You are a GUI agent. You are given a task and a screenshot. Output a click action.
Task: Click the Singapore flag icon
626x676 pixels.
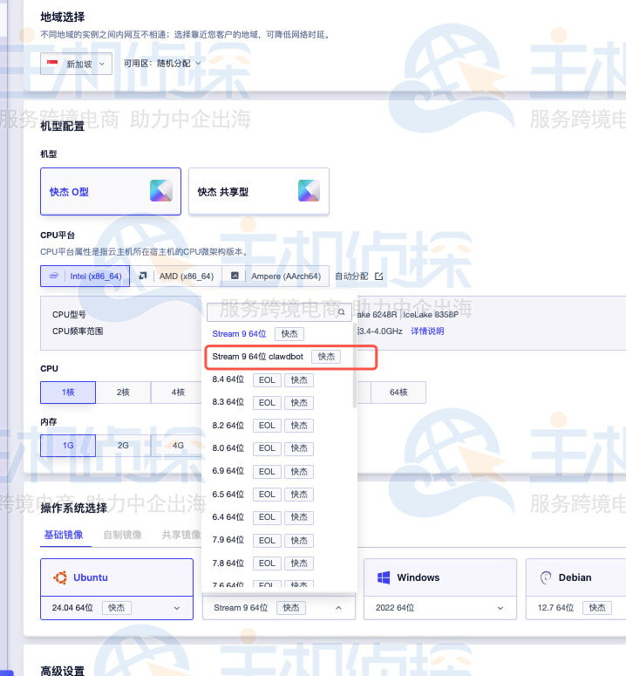(x=52, y=64)
